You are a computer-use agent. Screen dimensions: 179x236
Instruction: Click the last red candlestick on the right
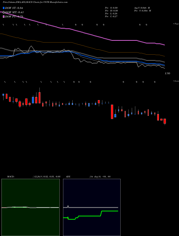(x=165, y=121)
